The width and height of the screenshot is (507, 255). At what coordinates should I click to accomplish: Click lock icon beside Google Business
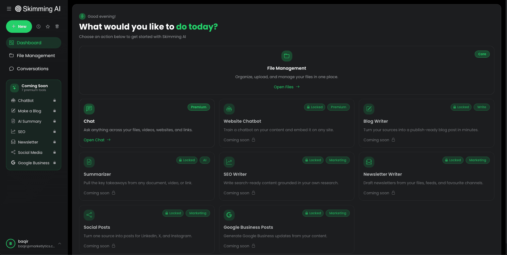coord(54,163)
